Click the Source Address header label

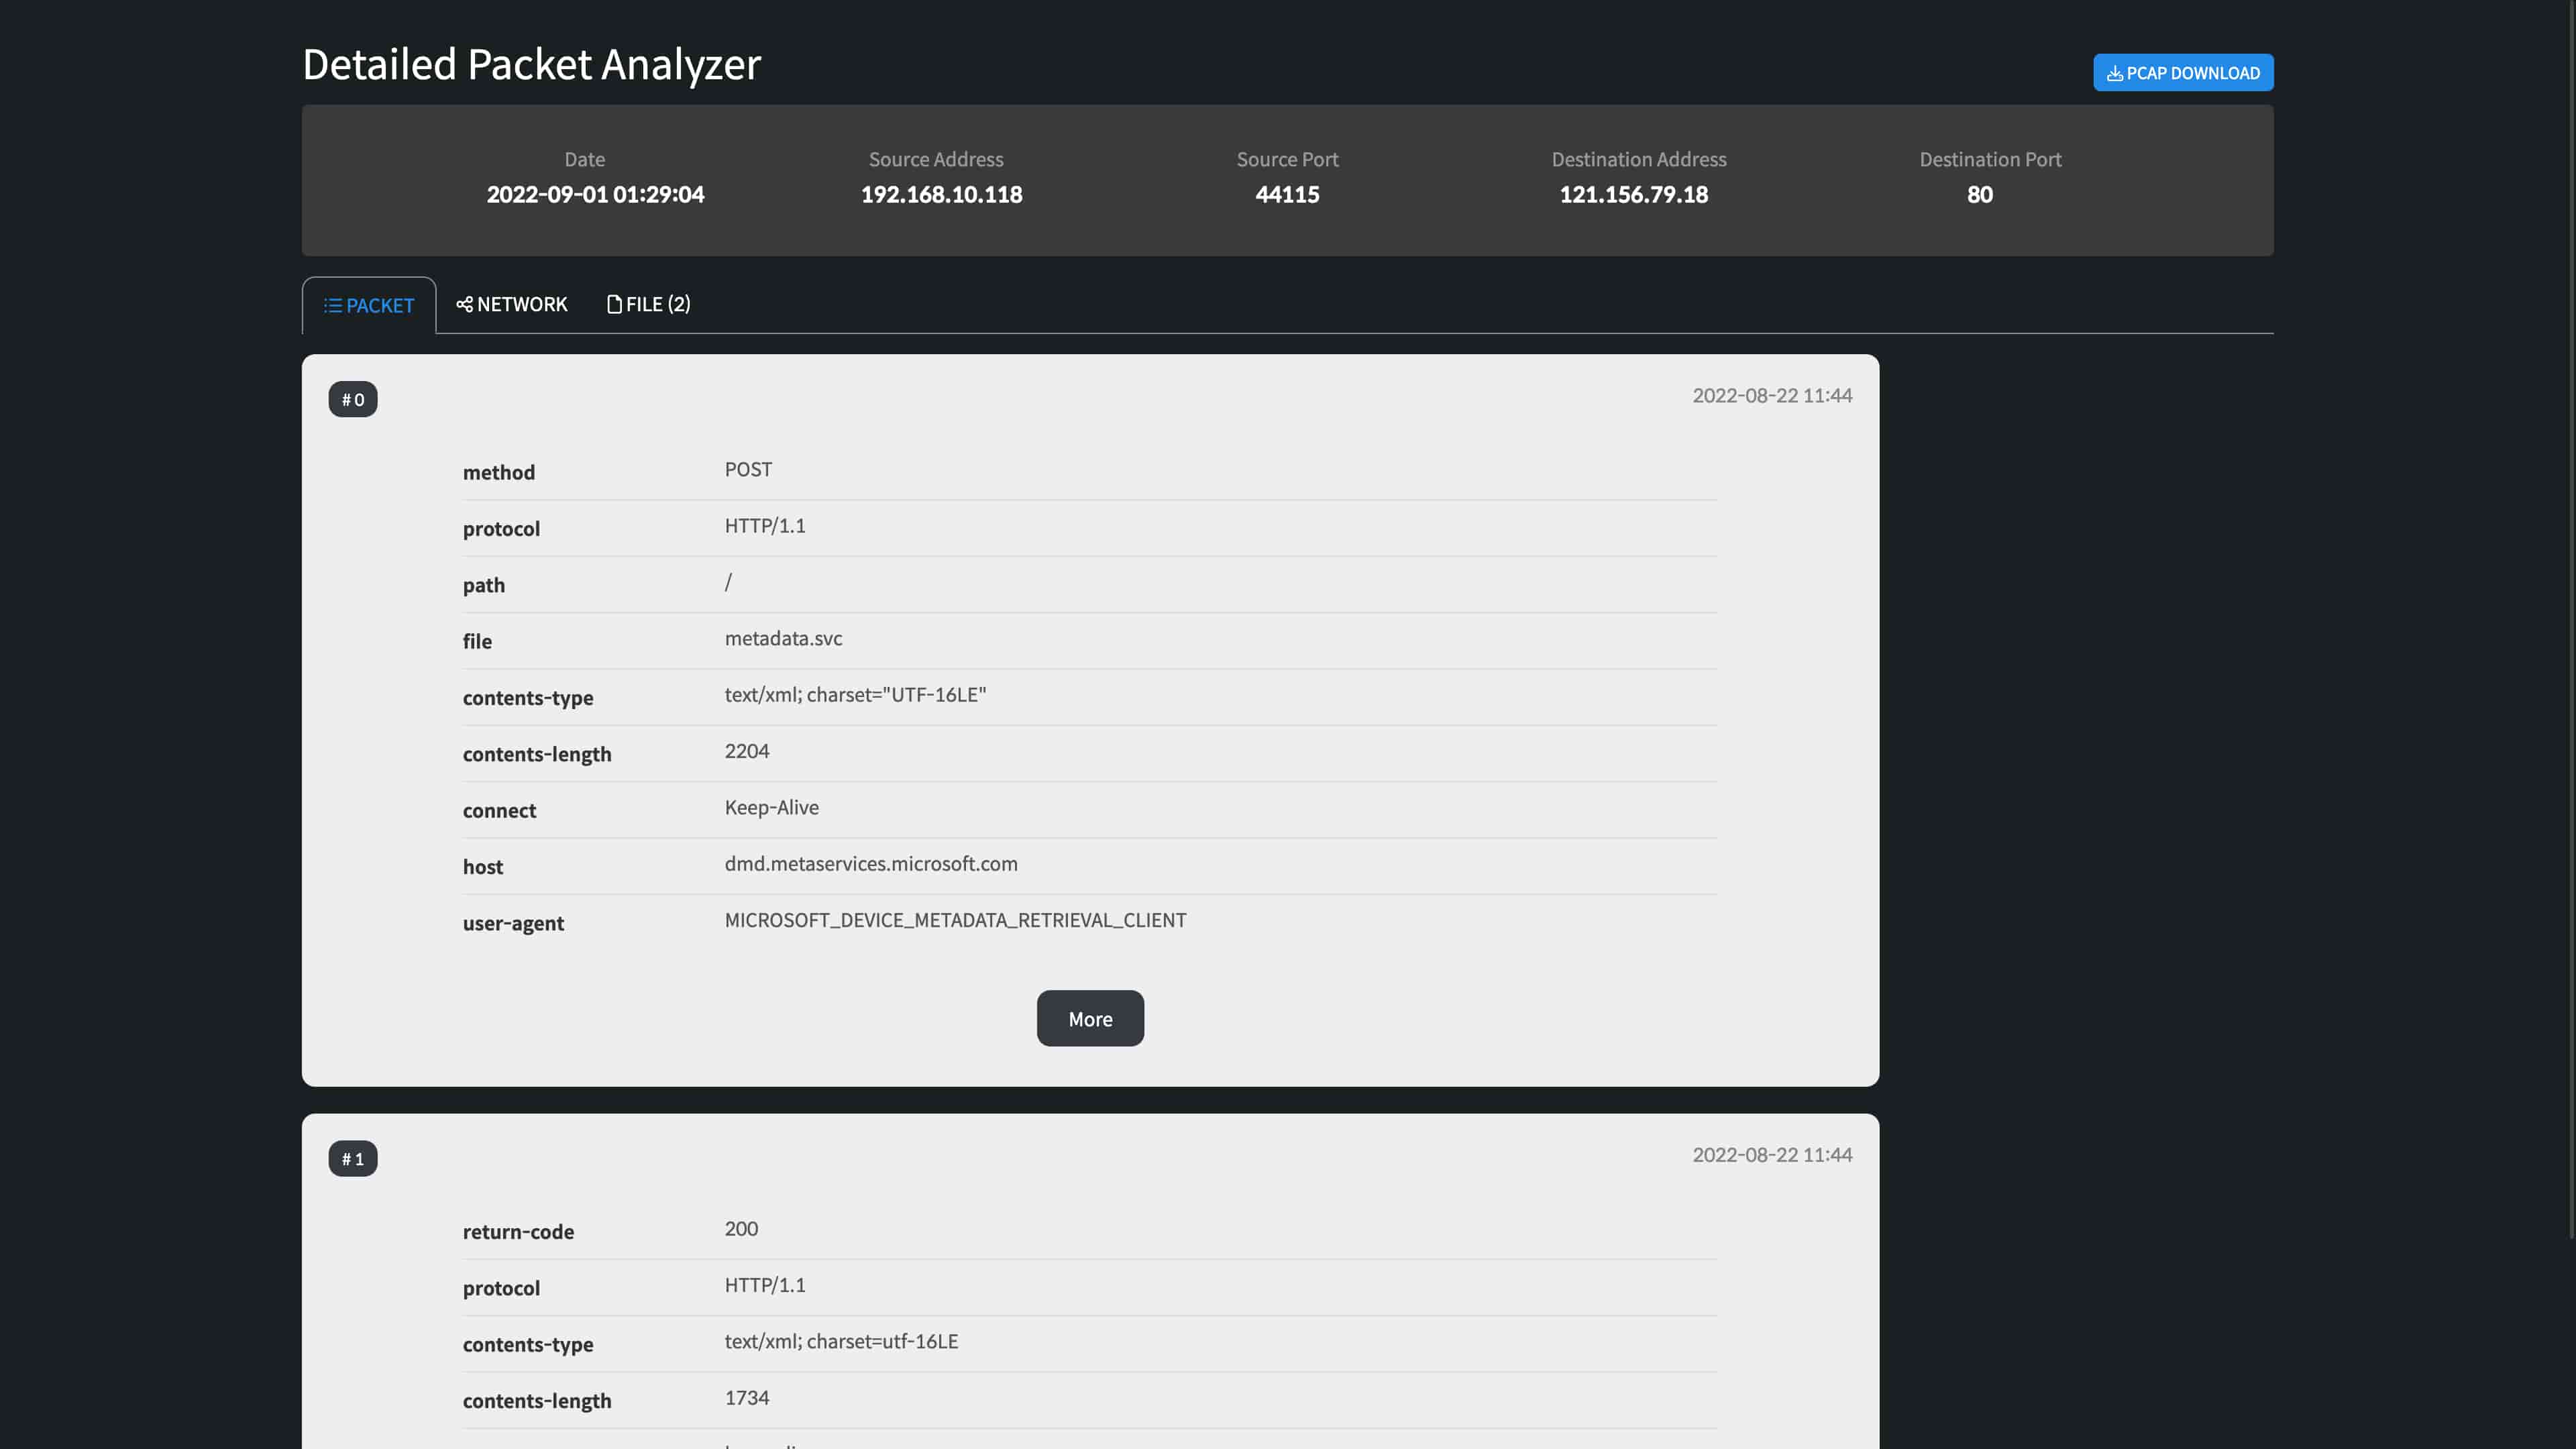tap(935, 159)
